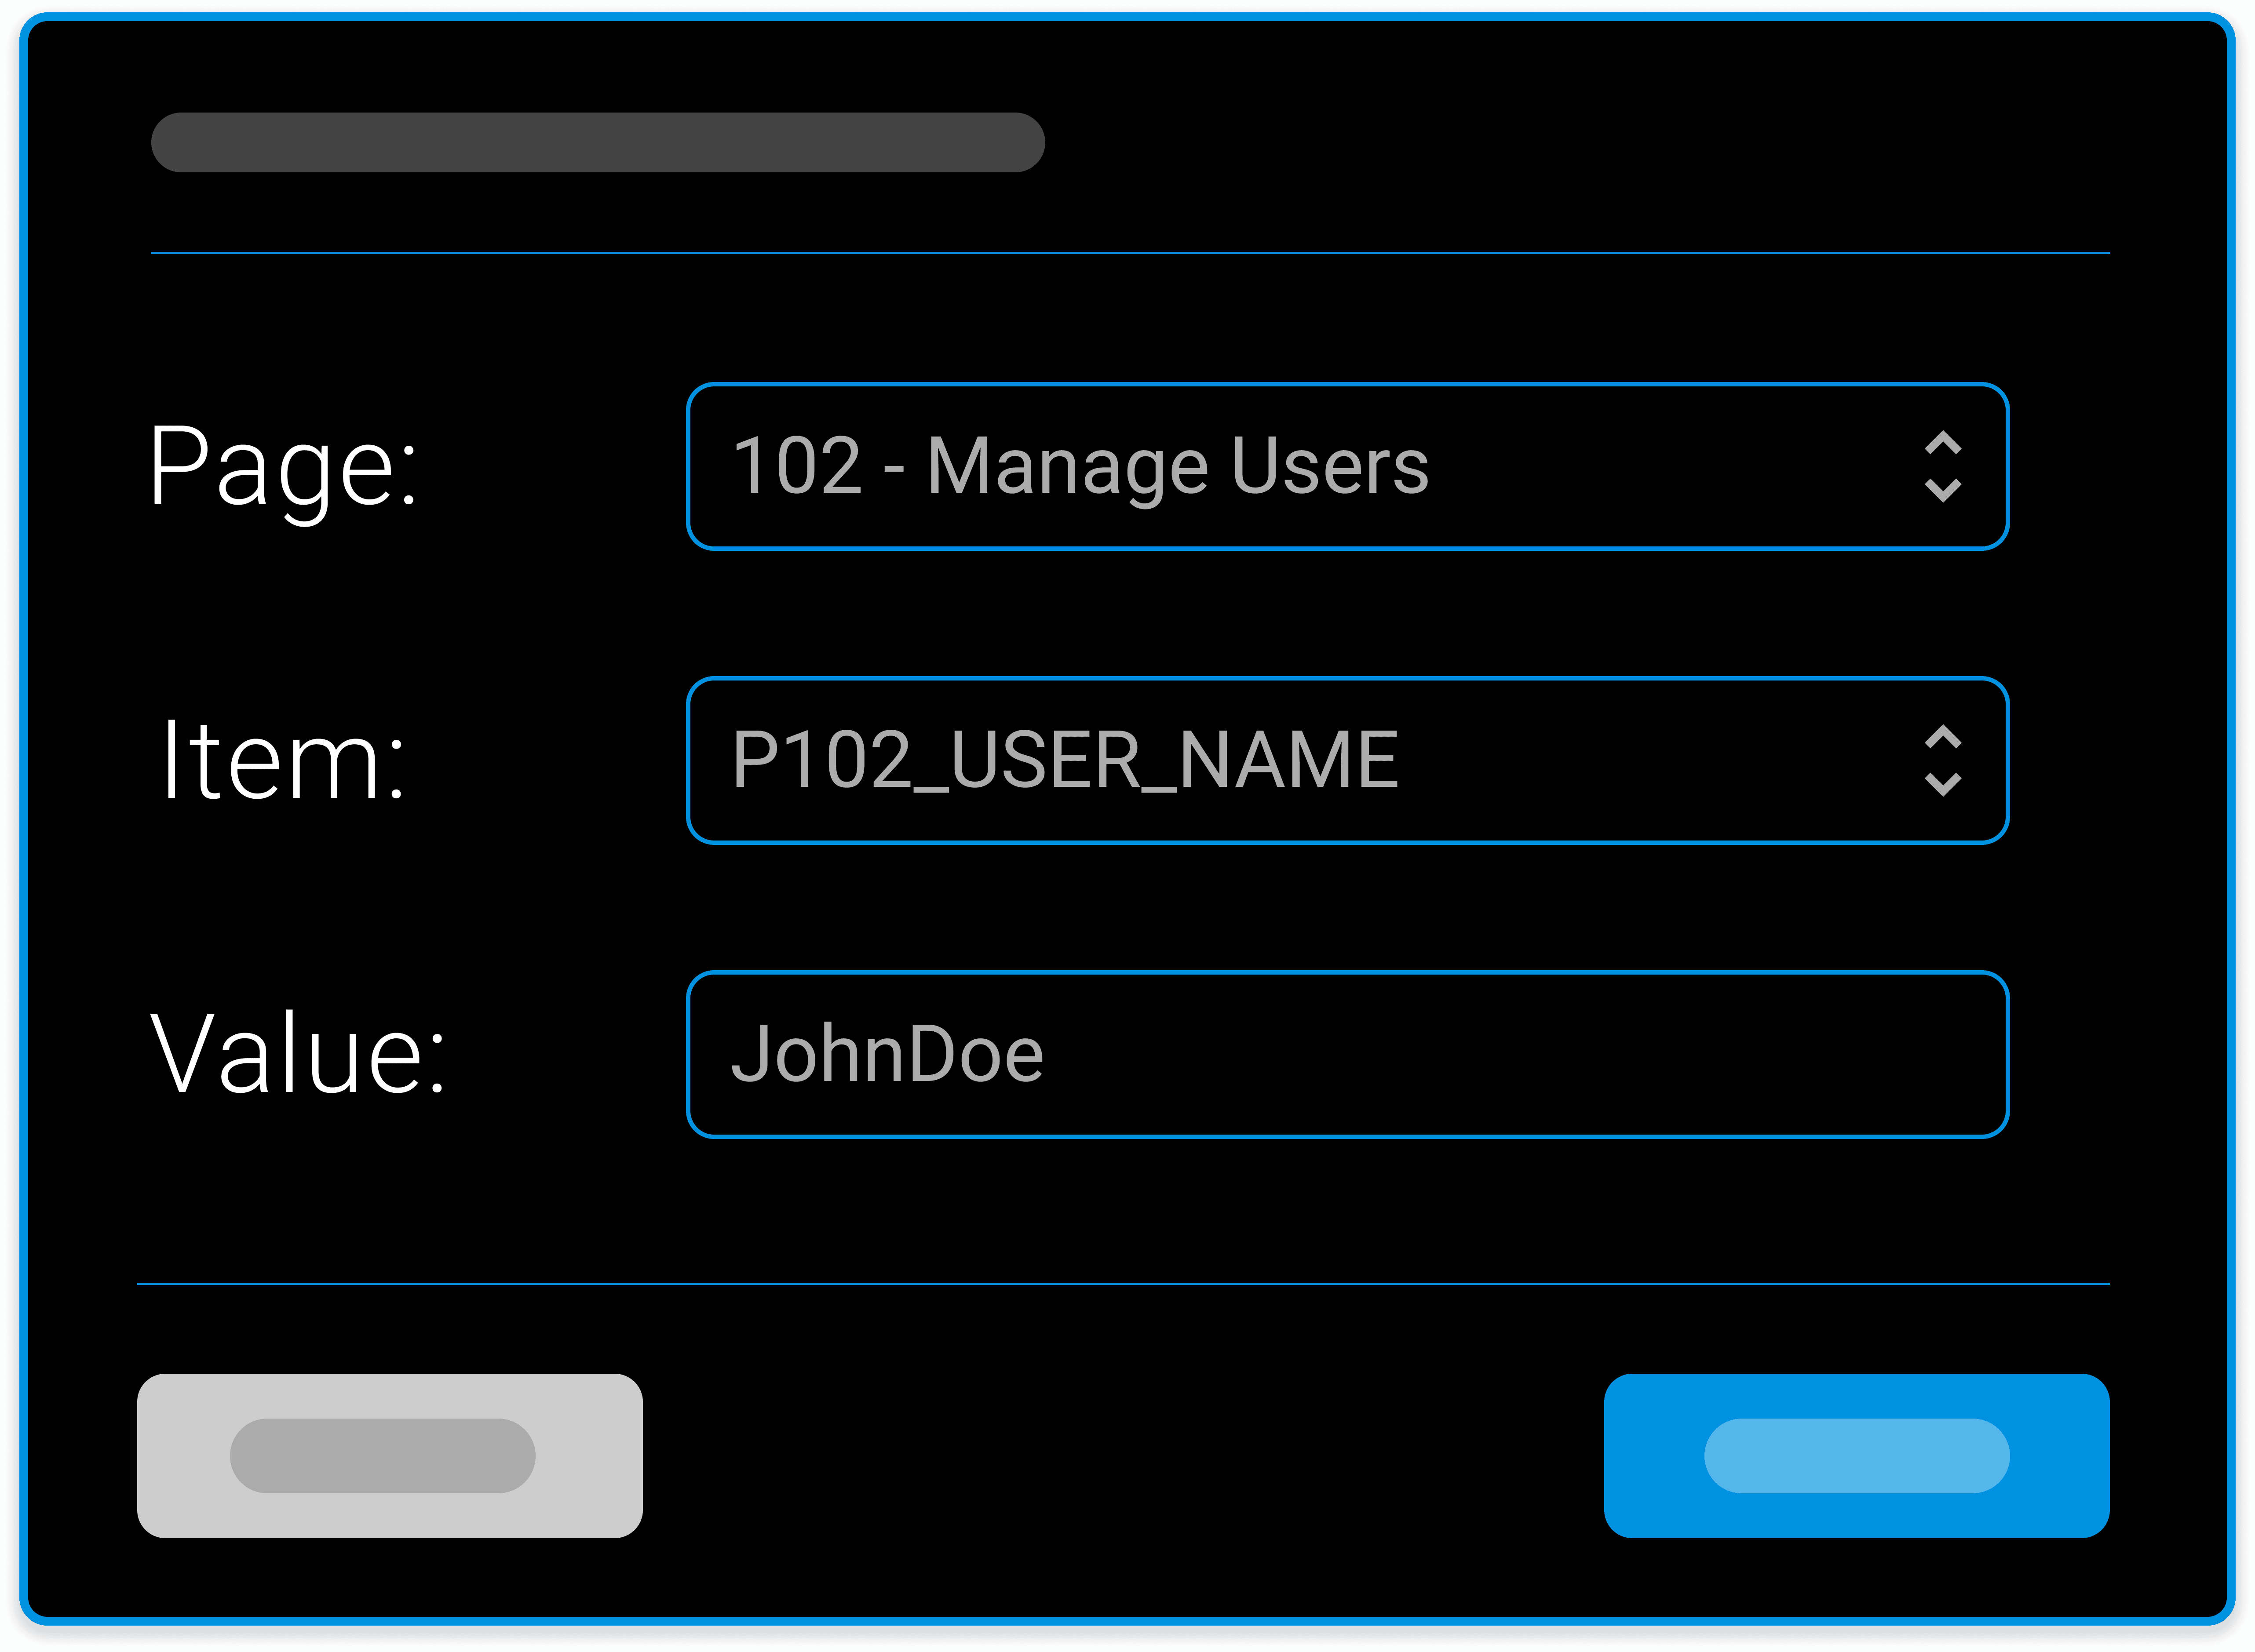The image size is (2255, 1652).
Task: Click the light-blue label inside the blue button
Action: 1857,1456
